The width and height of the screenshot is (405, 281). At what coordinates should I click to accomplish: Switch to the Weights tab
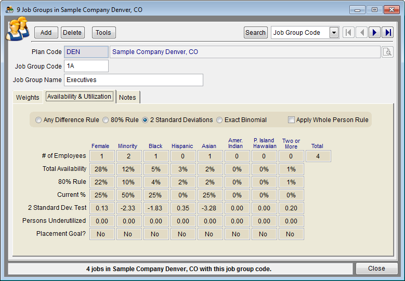click(28, 98)
